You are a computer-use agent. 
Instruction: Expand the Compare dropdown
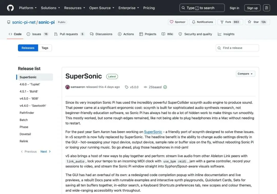pos(245,74)
